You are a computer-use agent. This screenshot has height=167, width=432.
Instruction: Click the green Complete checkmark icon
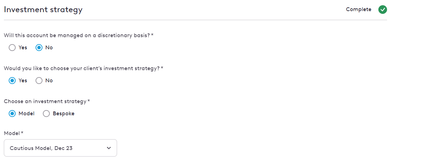point(383,10)
